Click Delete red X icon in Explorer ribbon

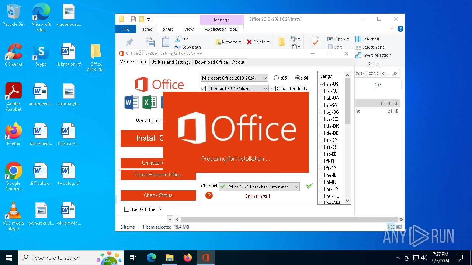[x=249, y=42]
